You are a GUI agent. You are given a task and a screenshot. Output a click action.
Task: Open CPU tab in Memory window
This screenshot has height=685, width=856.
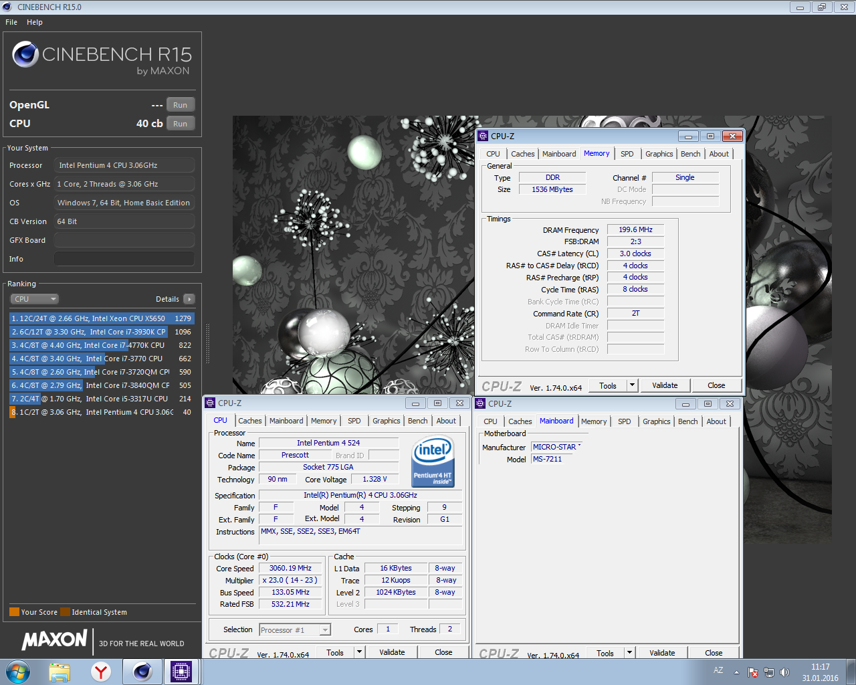[x=493, y=154]
